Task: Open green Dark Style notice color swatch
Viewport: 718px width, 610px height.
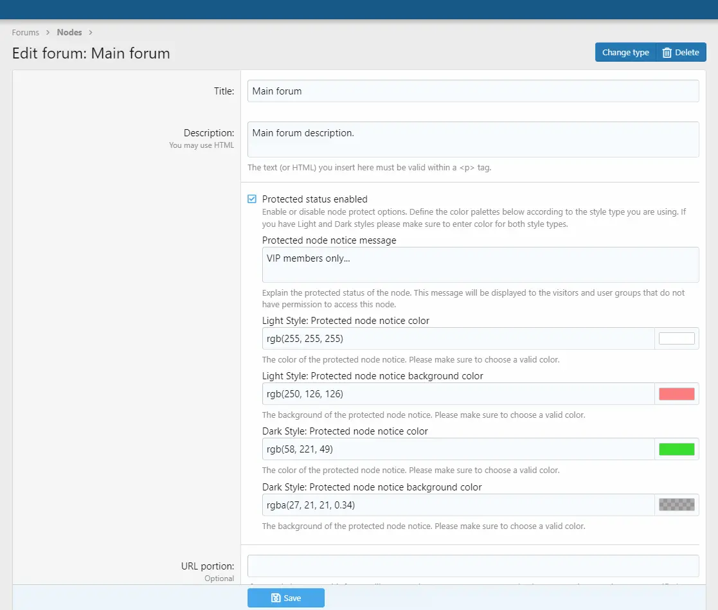Action: pyautogui.click(x=676, y=449)
